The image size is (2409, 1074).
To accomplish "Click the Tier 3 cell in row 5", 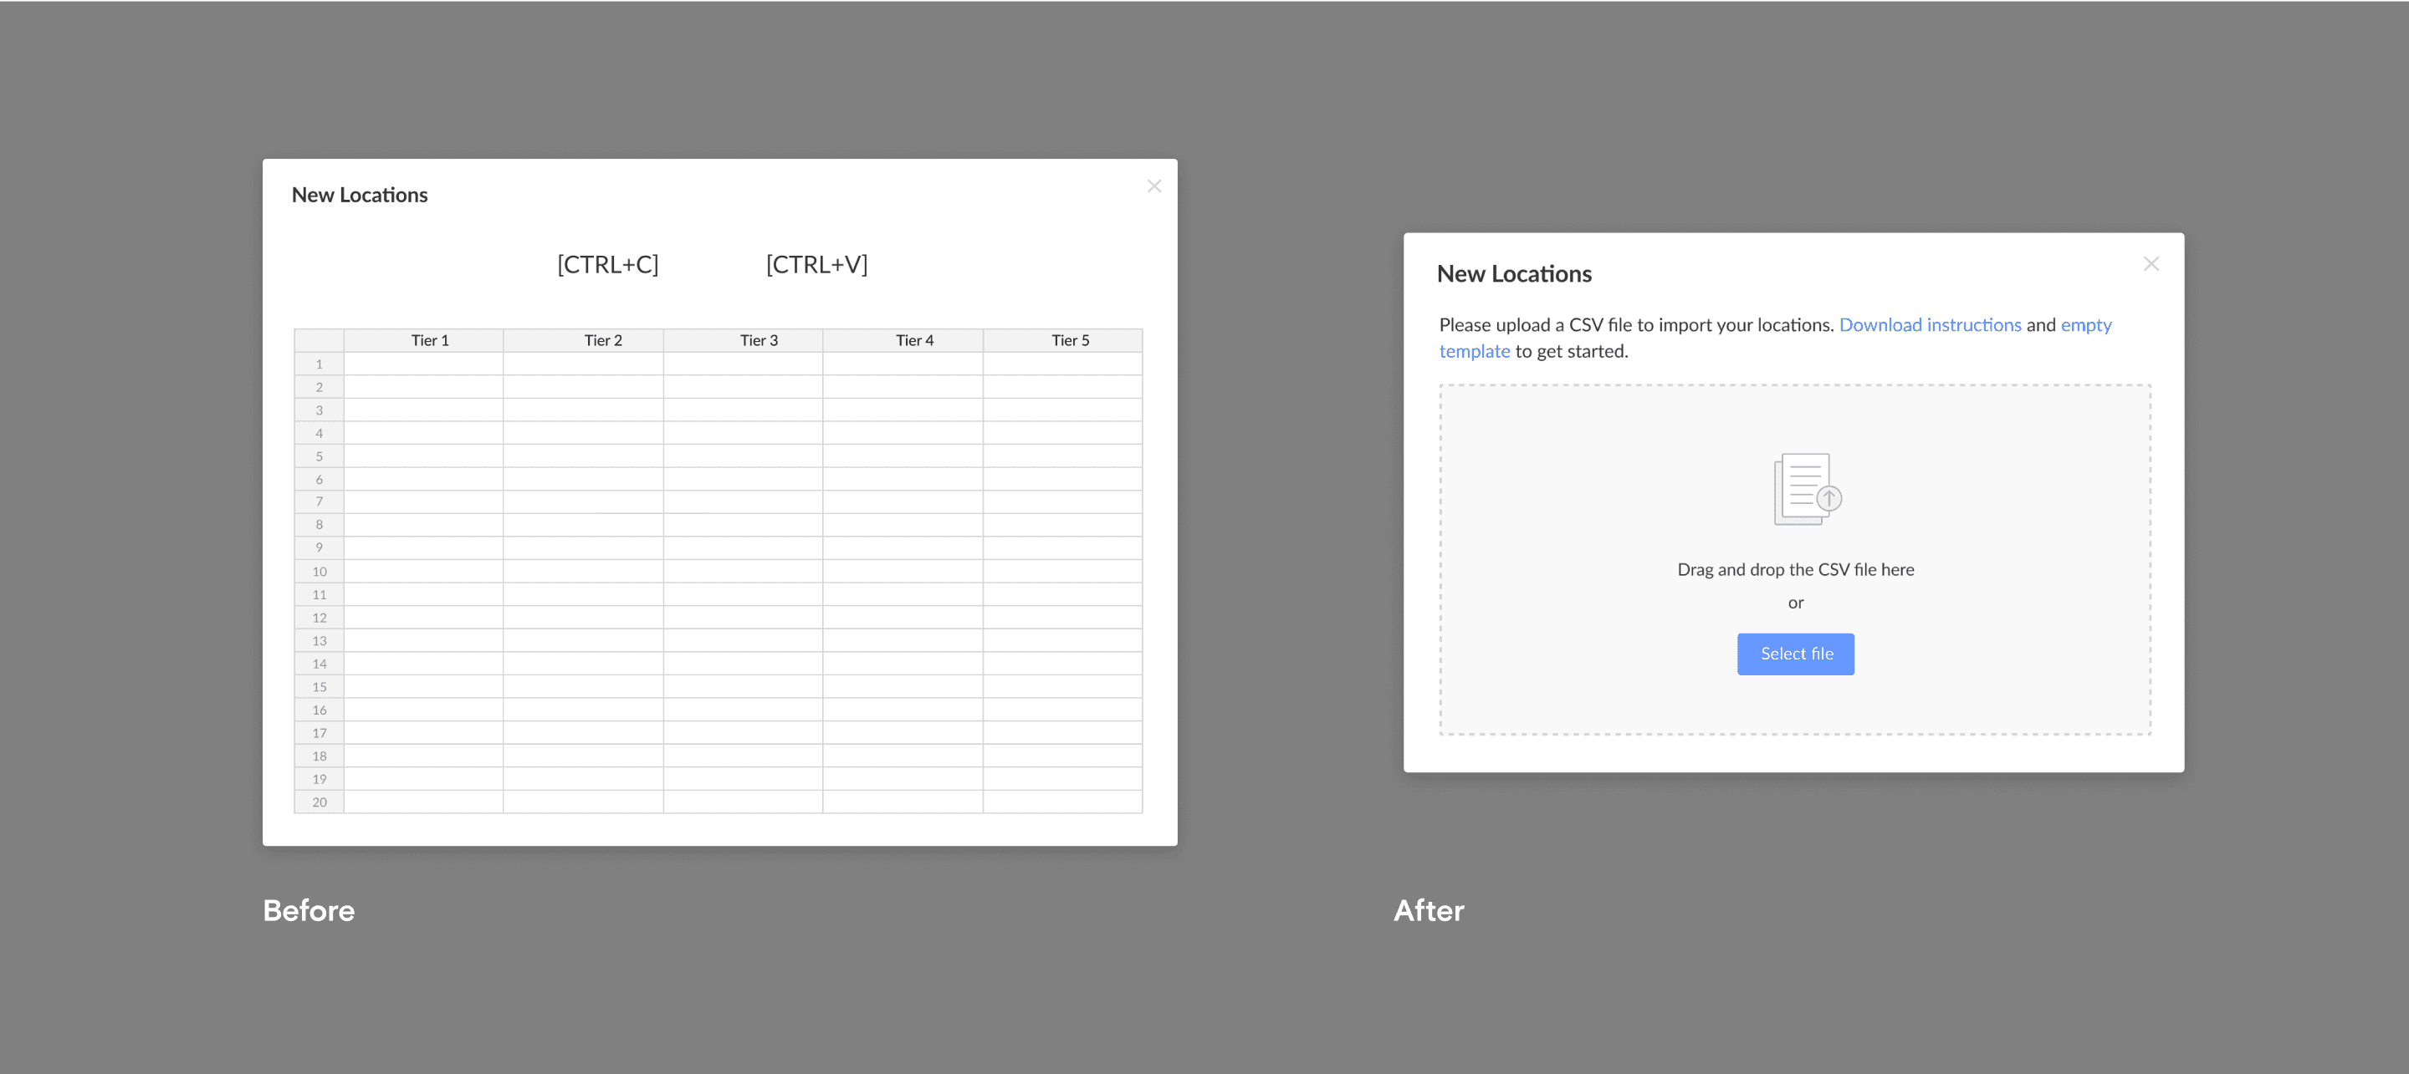I will click(x=743, y=456).
